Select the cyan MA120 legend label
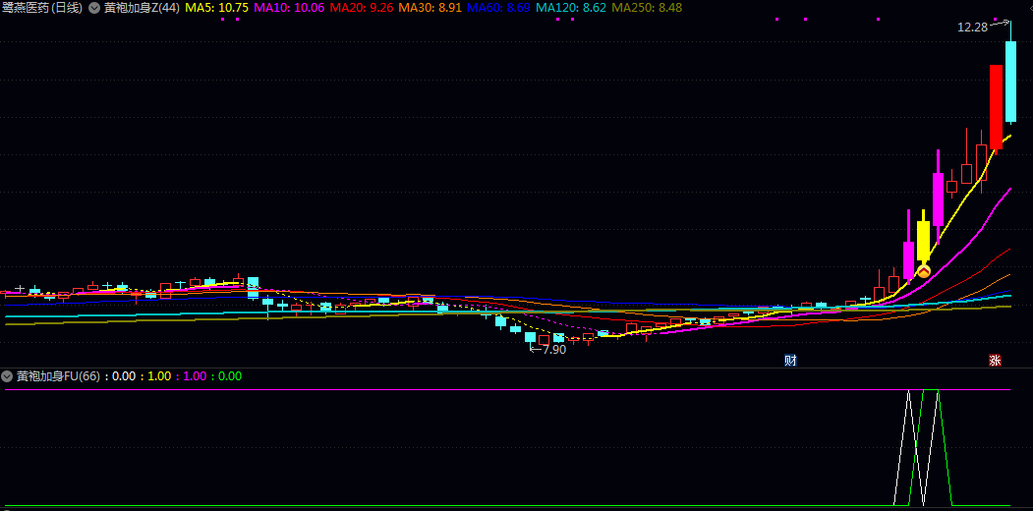Viewport: 1033px width, 511px height. (x=571, y=8)
